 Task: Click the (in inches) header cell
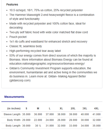point(14,108)
